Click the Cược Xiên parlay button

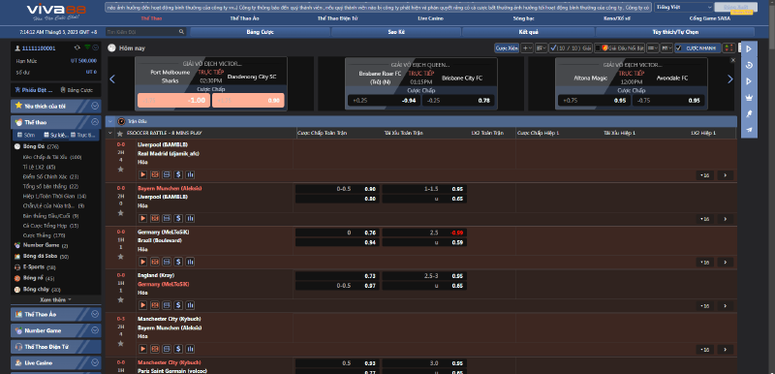tap(507, 47)
